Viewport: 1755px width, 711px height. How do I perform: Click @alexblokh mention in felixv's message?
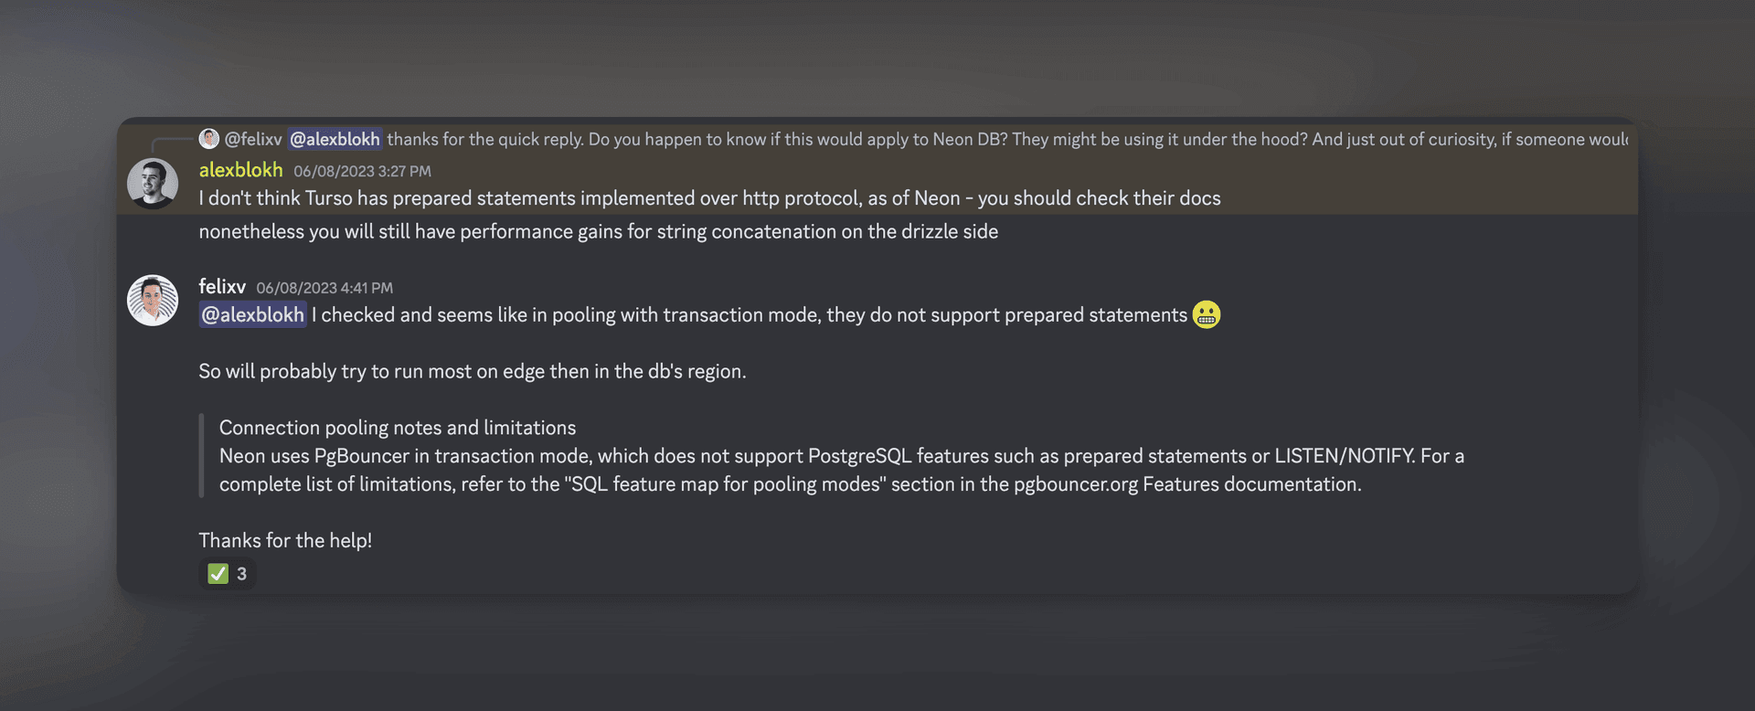click(x=252, y=315)
